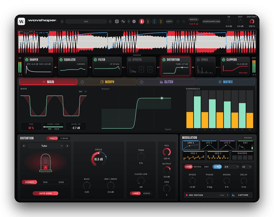Open the Tube distortion type dropdown
The image size is (274, 217).
[46, 146]
